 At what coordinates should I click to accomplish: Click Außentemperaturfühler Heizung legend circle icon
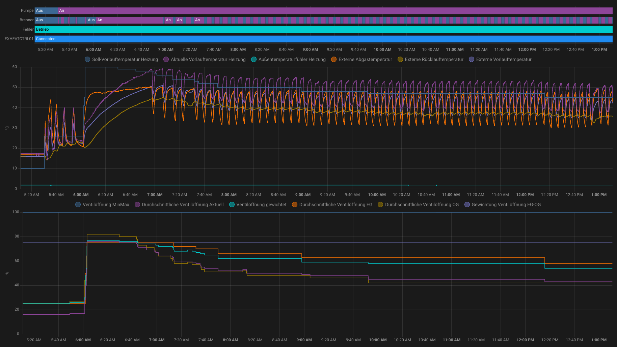[254, 59]
